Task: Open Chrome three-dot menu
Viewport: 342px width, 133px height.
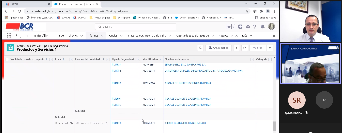Action: pyautogui.click(x=275, y=11)
